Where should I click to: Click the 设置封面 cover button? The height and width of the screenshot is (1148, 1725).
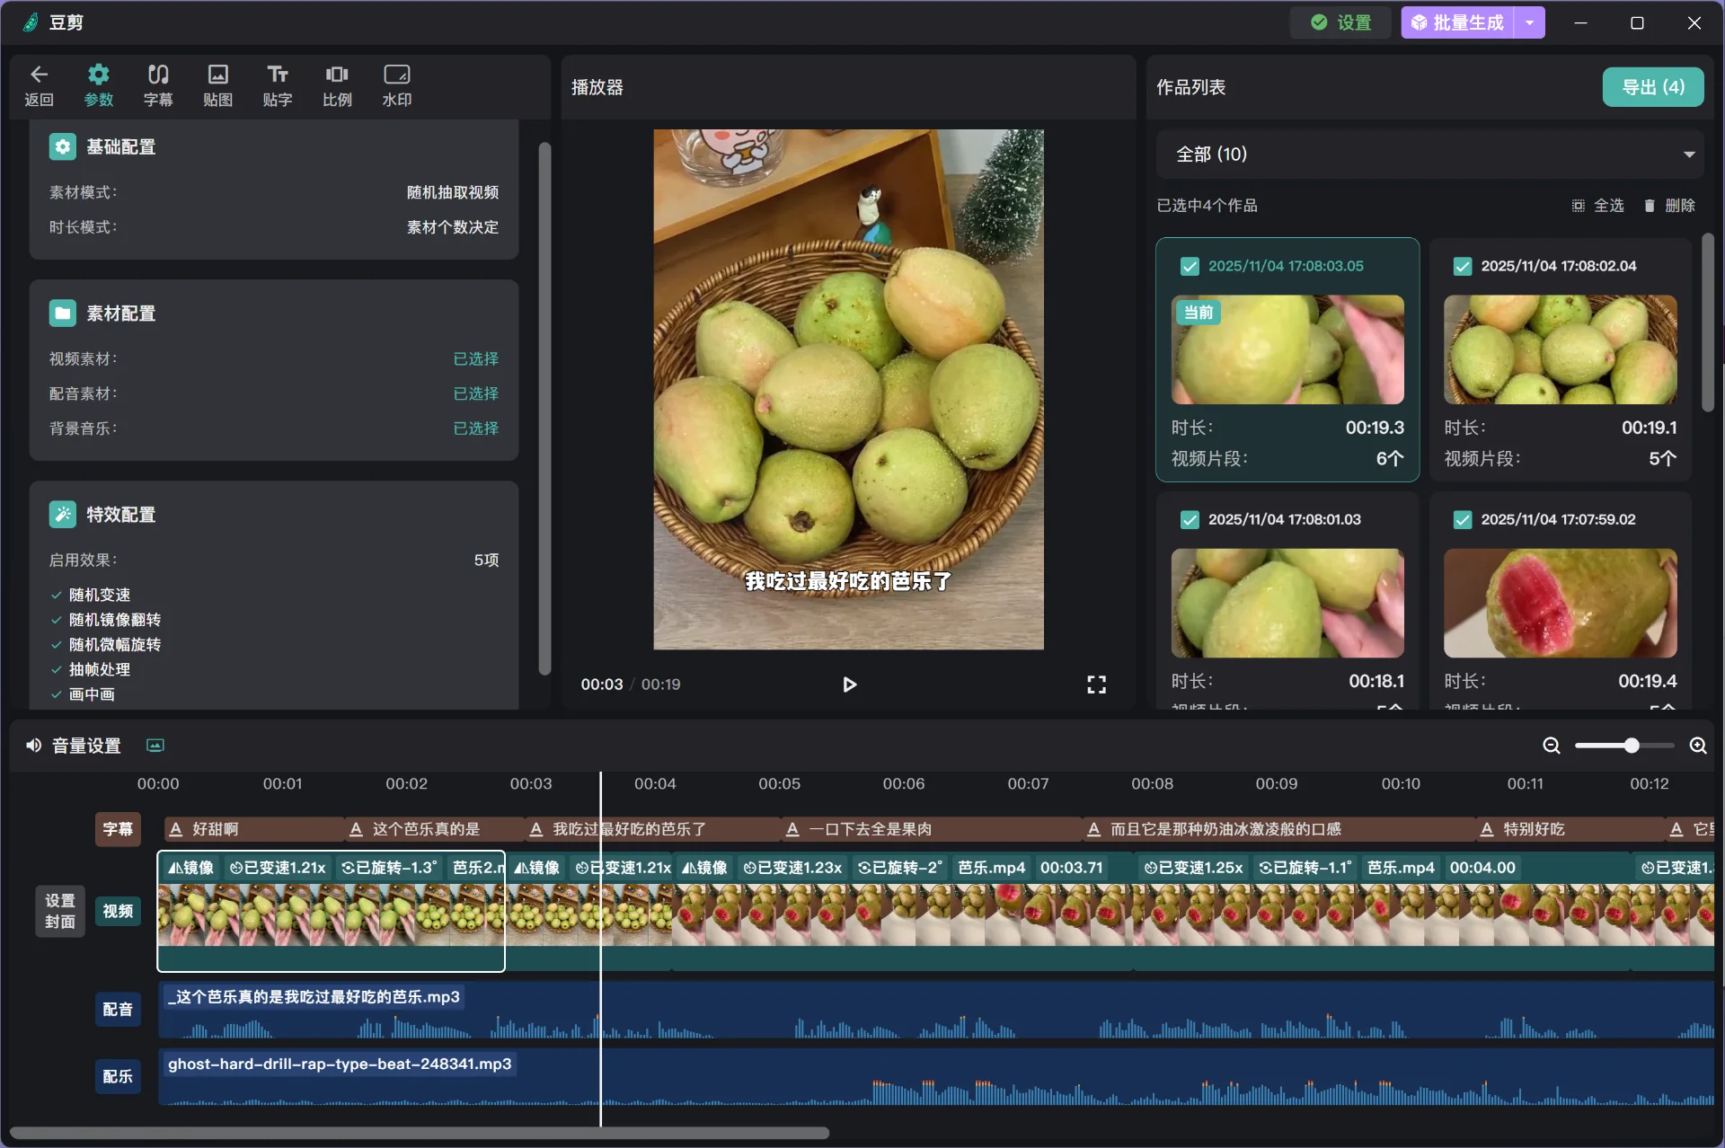tap(60, 911)
